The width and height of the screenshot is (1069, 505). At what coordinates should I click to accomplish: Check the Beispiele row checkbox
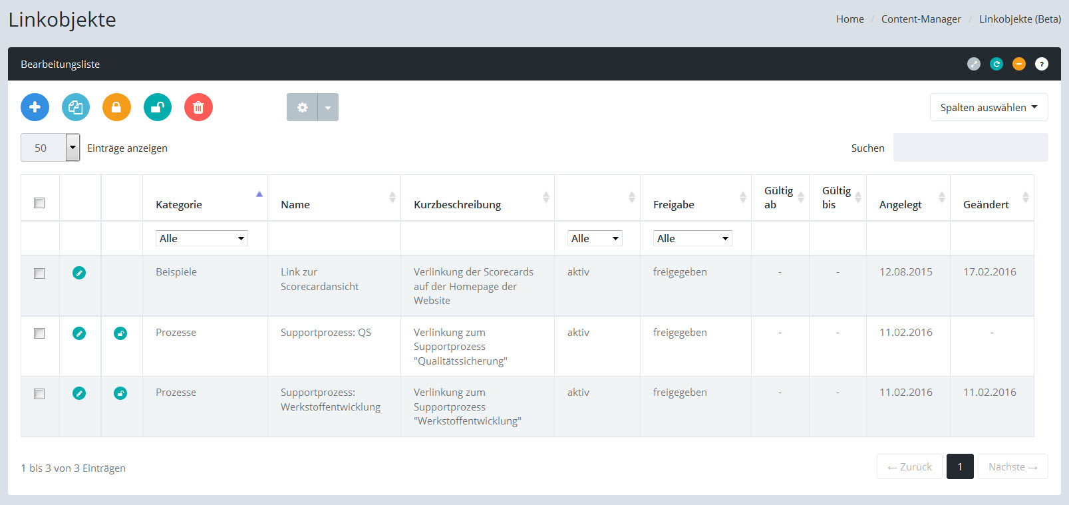(x=39, y=273)
